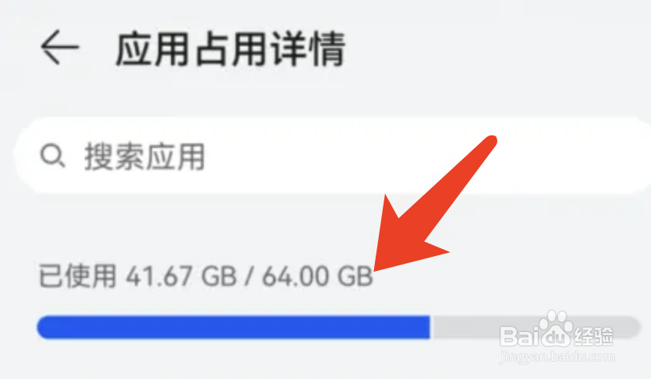Focus the 搜索应用 search field
Screen dimensions: 651x379
332,156
